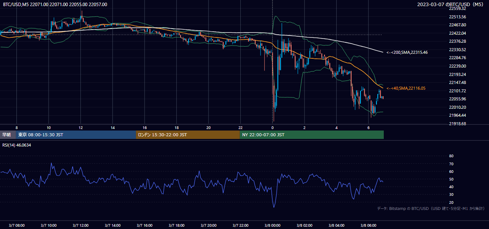Click the RSI(14) 46.0634 indicator label

pyautogui.click(x=17, y=145)
